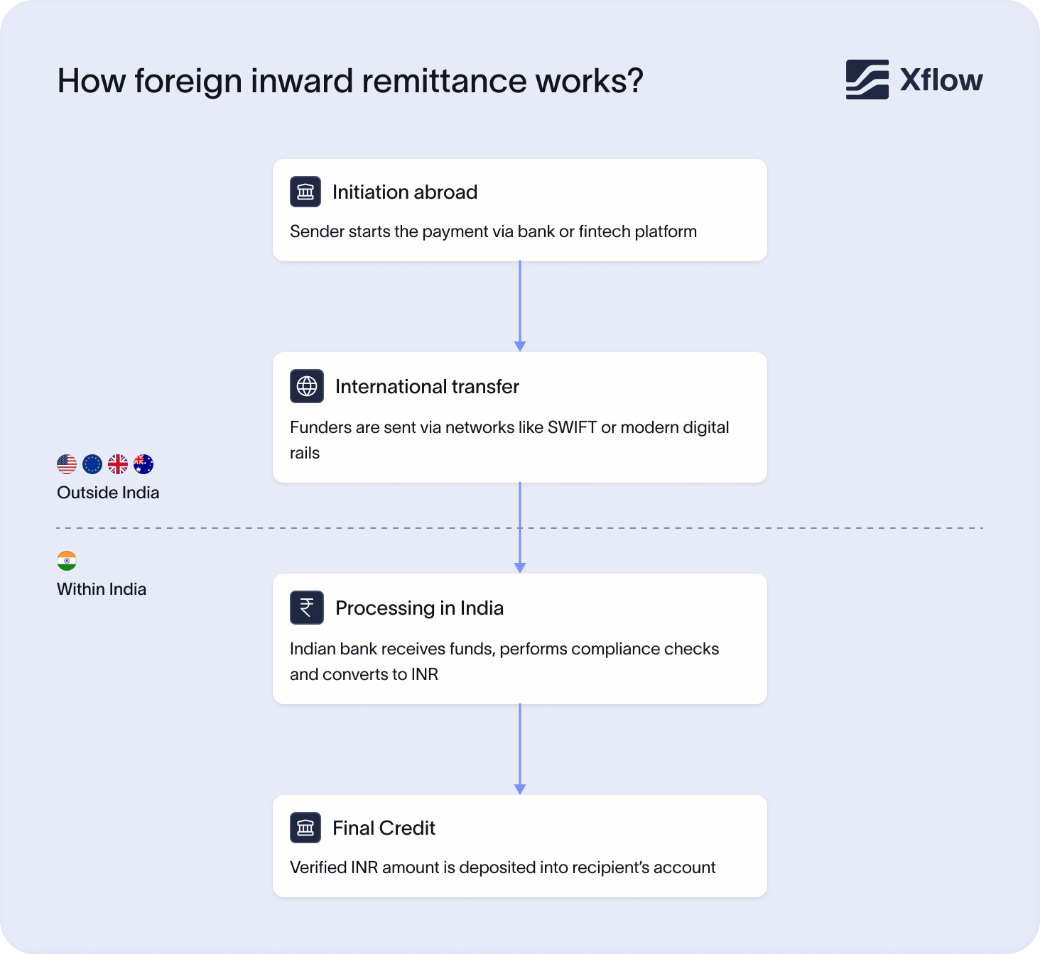Click the arrow pointing to International transfer card
Screen dimensions: 1040x954
click(x=520, y=307)
